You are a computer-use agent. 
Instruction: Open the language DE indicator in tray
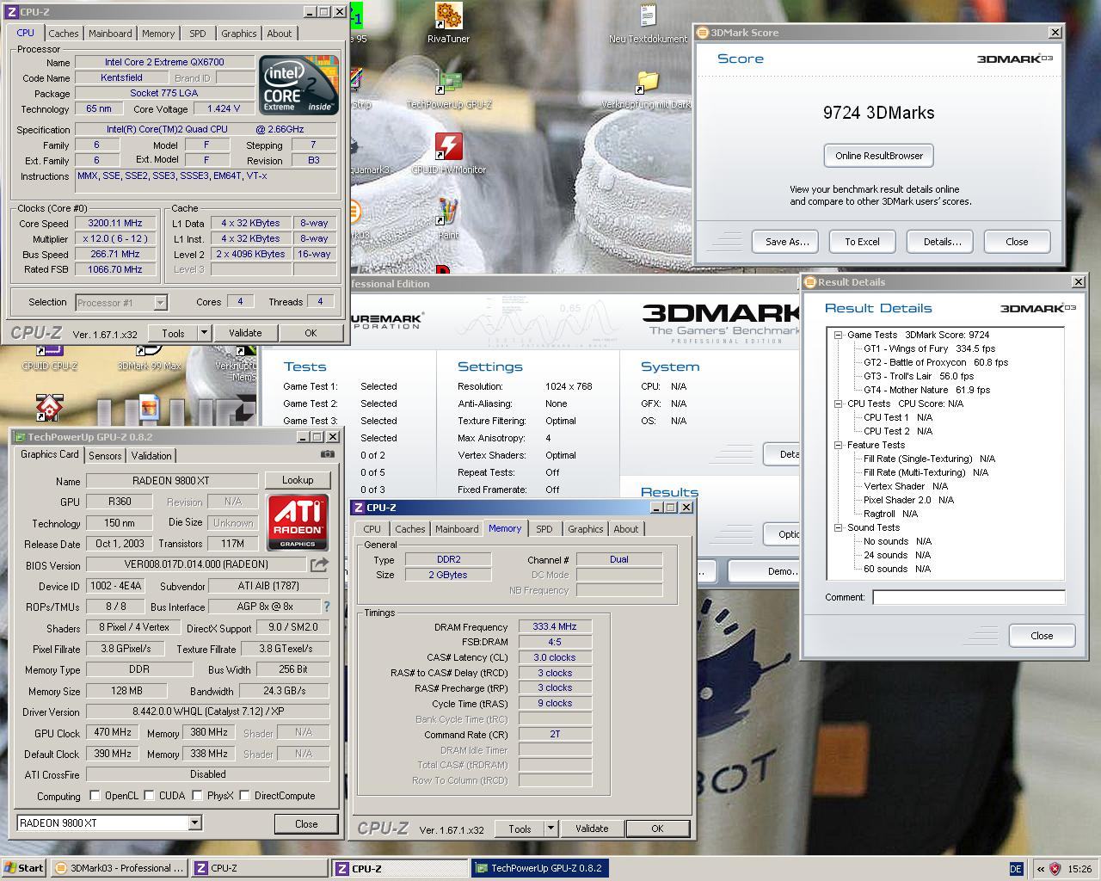(1016, 869)
